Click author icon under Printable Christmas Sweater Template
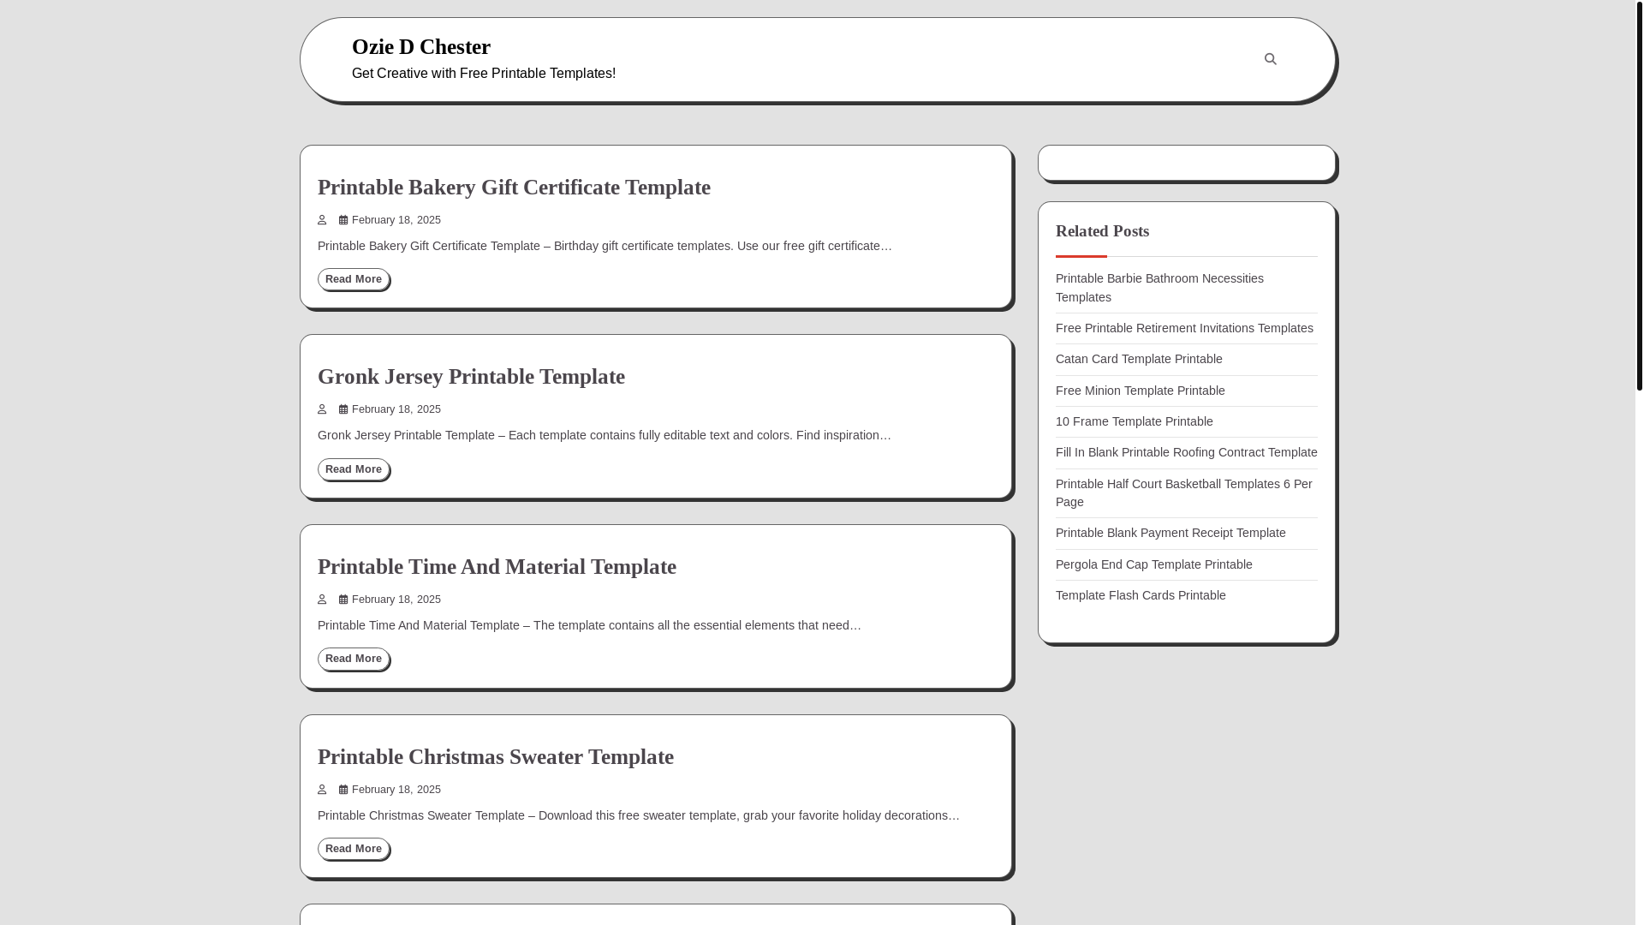This screenshot has width=1644, height=925. point(322,790)
